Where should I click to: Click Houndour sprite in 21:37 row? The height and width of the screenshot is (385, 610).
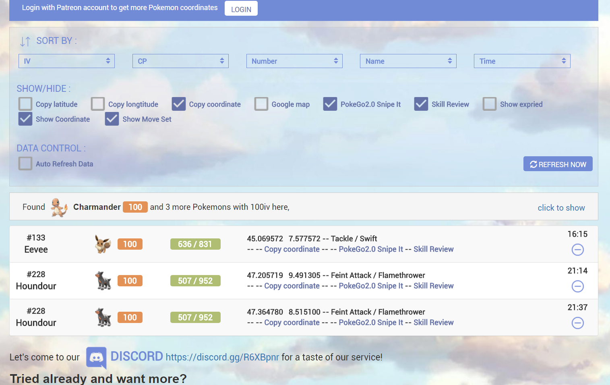[x=103, y=317]
